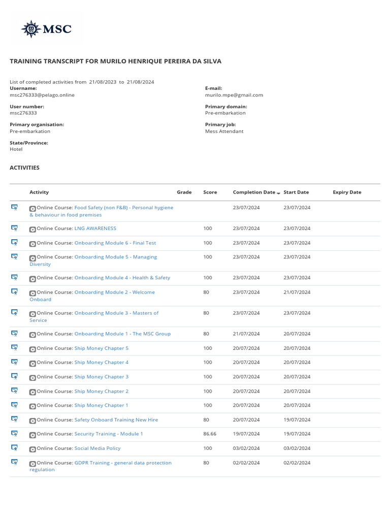This screenshot has width=390, height=520.
Task: Click course type icon beside Onboarding Module 6
Action: (x=32, y=244)
